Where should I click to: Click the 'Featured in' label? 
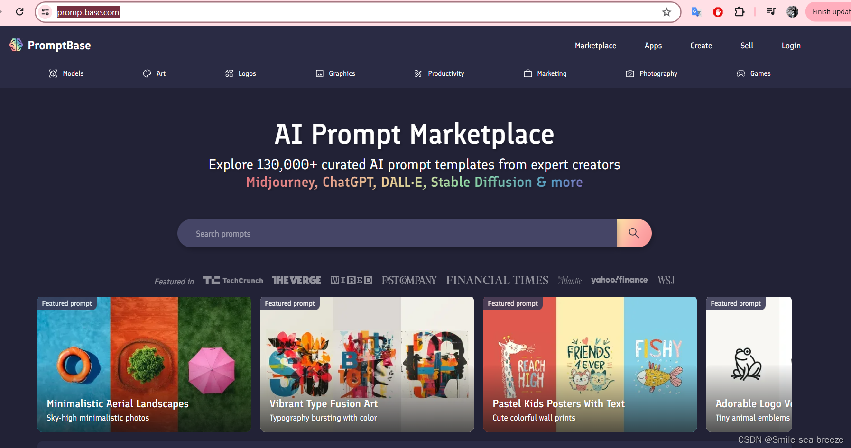(174, 282)
